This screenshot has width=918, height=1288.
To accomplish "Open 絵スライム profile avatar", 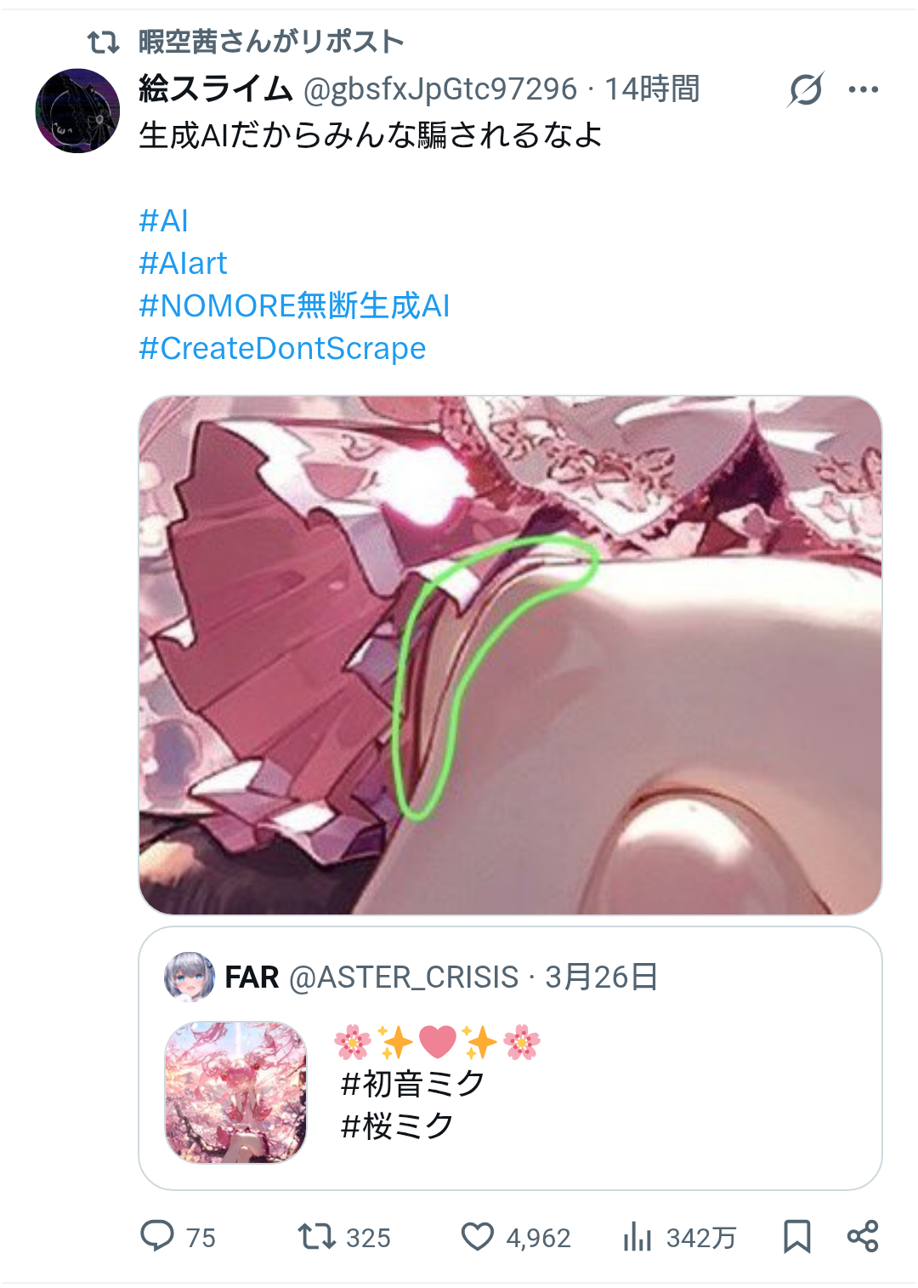I will (77, 111).
